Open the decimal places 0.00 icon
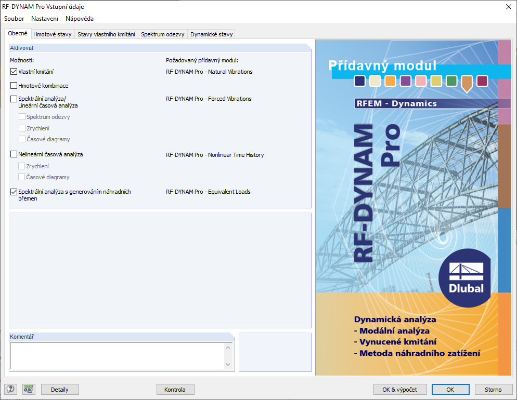This screenshot has height=400, width=517. tap(29, 389)
